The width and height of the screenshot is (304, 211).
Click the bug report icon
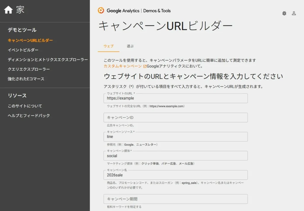click(284, 13)
